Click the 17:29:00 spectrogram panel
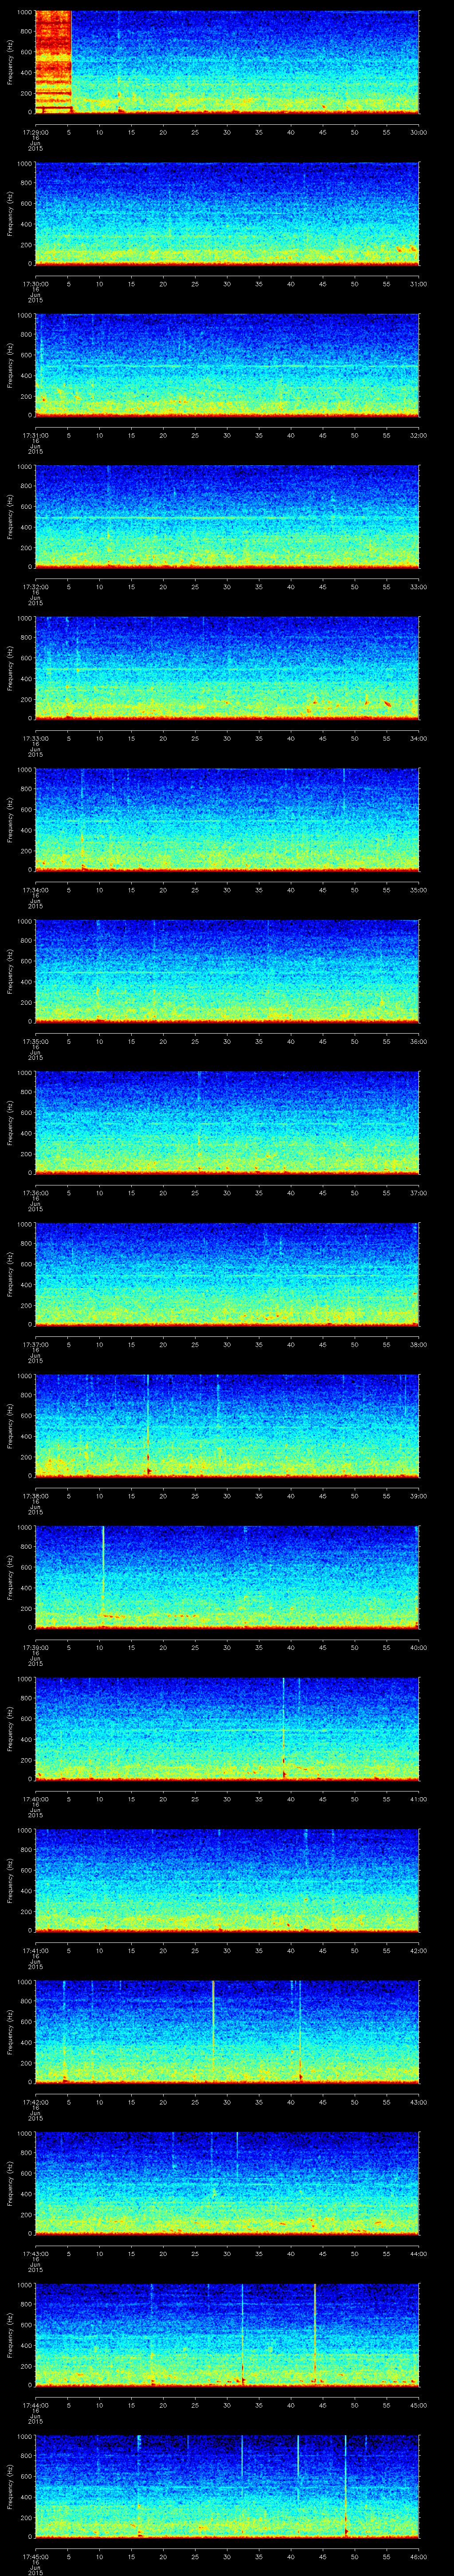The height and width of the screenshot is (2576, 454). pos(227,62)
